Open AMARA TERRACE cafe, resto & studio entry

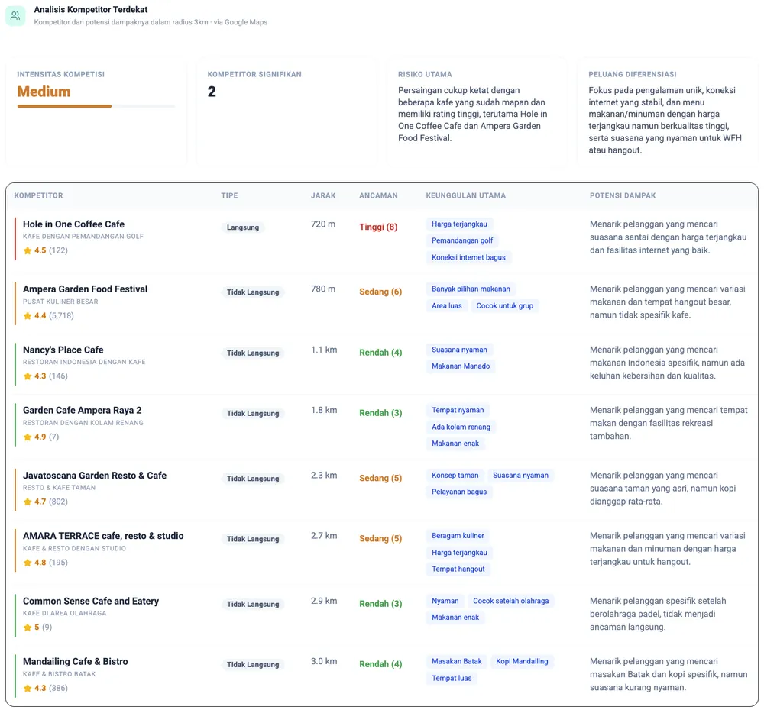point(103,536)
